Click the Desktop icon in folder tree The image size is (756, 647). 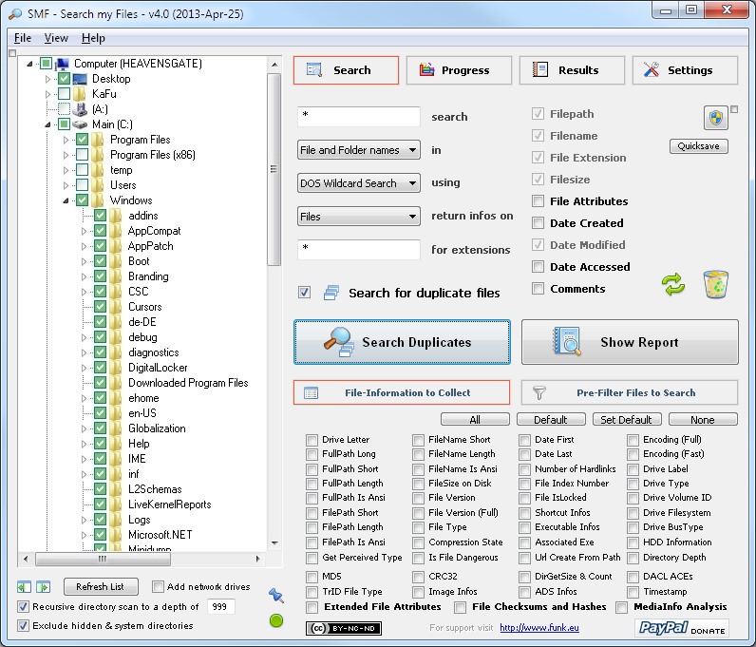point(80,79)
